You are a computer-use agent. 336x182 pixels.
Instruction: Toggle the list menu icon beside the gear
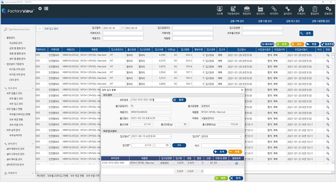pos(46,9)
